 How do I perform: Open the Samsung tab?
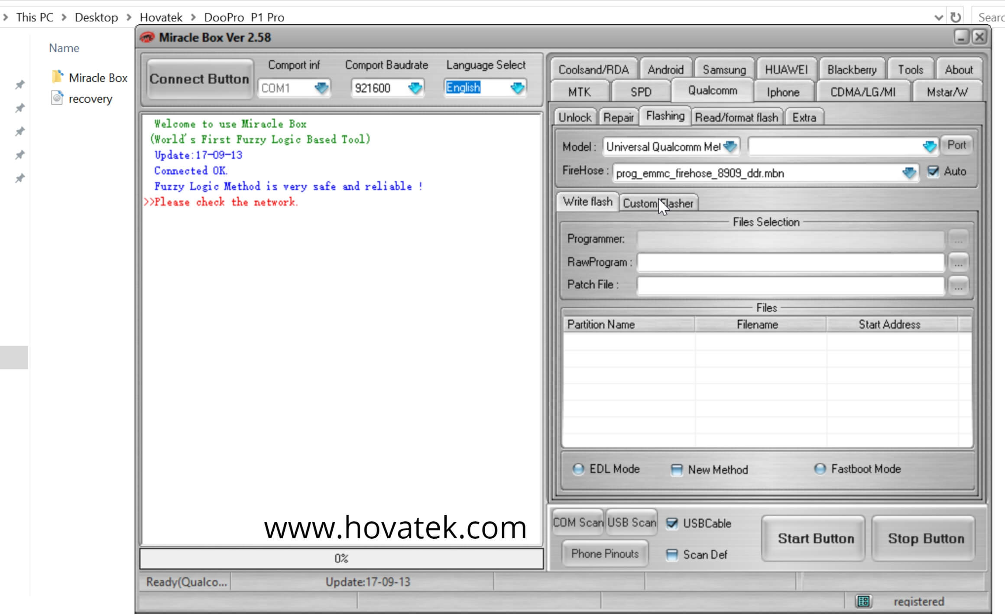(x=724, y=69)
